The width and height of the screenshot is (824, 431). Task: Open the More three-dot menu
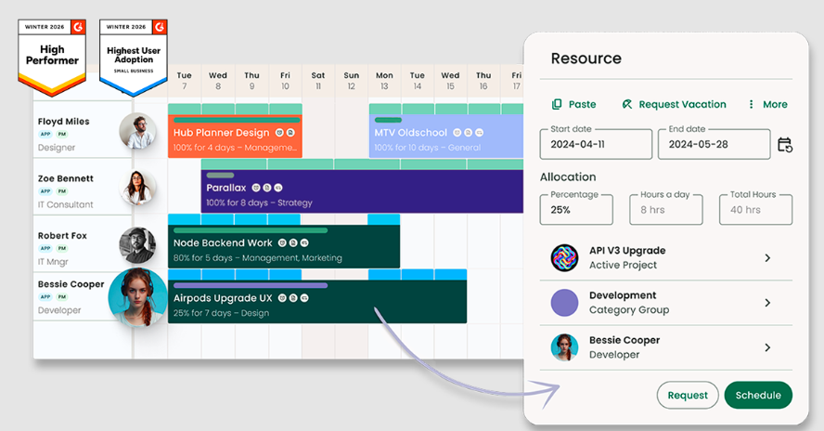767,104
